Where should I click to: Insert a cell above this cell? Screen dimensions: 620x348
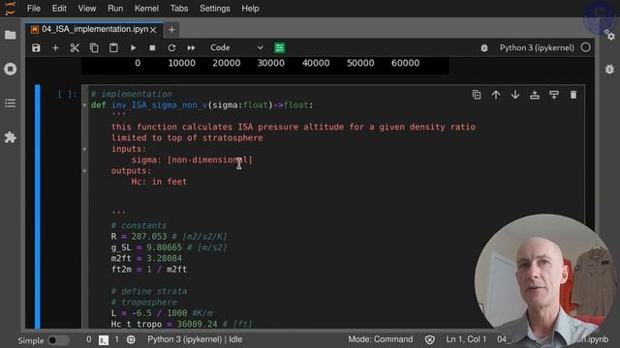click(535, 95)
